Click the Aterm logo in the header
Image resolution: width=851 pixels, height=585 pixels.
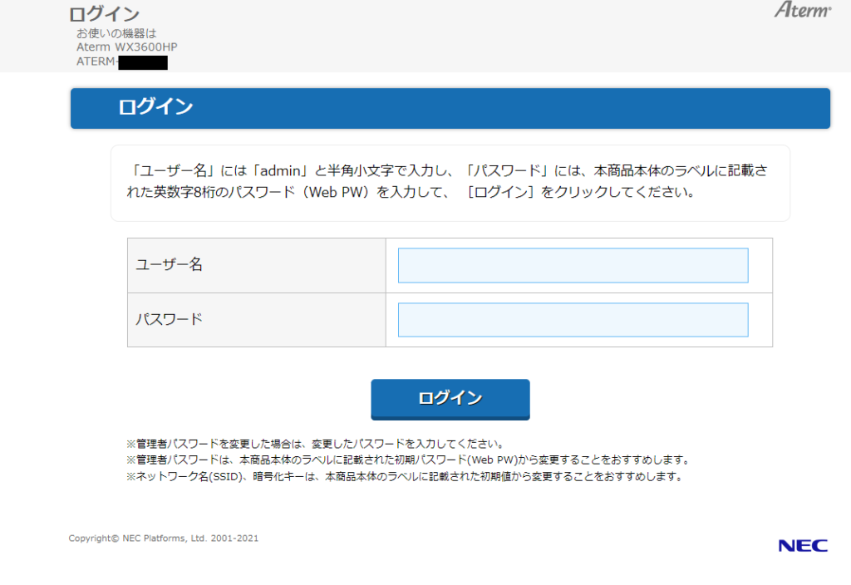(x=802, y=10)
